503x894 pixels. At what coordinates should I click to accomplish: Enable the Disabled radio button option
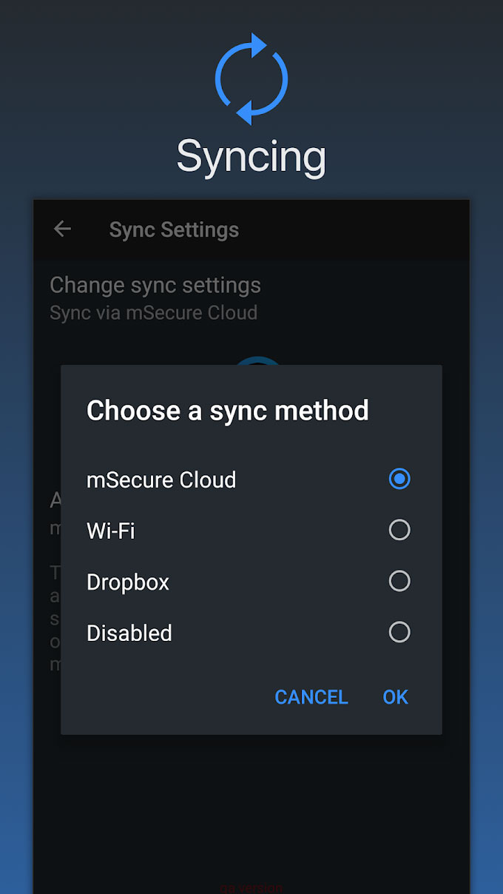(x=399, y=632)
